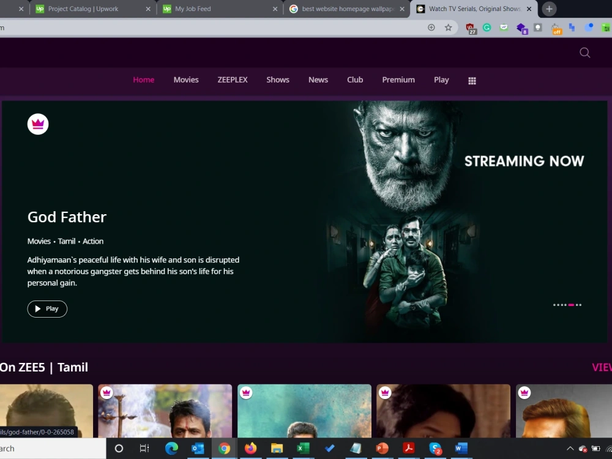The width and height of the screenshot is (612, 459).
Task: Open the Movies section
Action: click(x=186, y=80)
